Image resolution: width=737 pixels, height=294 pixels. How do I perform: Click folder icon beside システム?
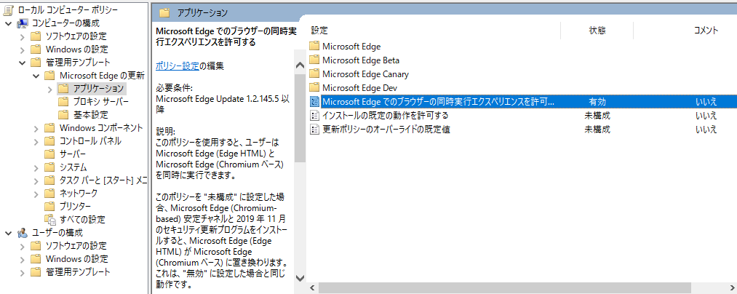pyautogui.click(x=49, y=167)
